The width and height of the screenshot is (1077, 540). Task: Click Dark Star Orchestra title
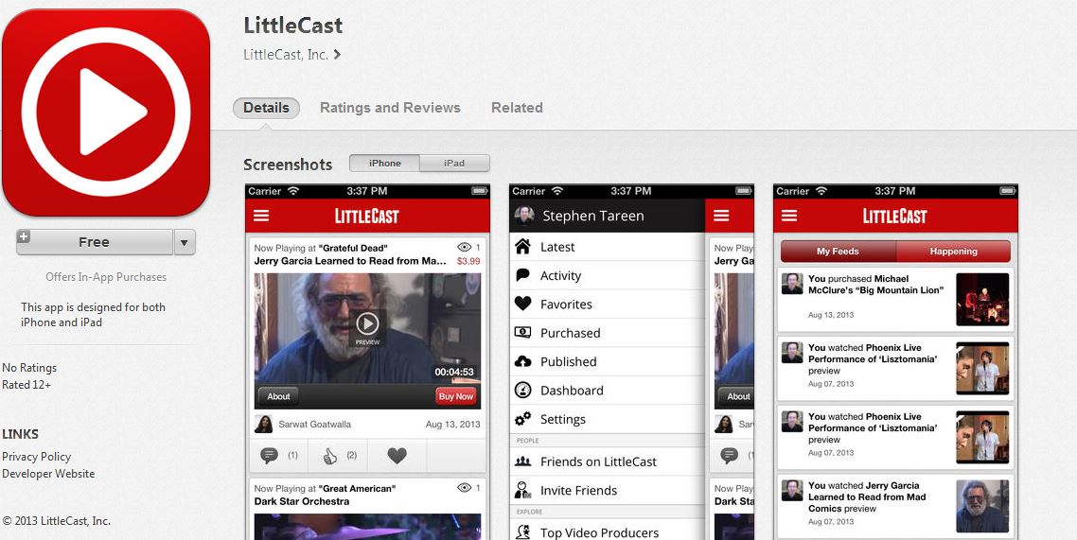302,501
